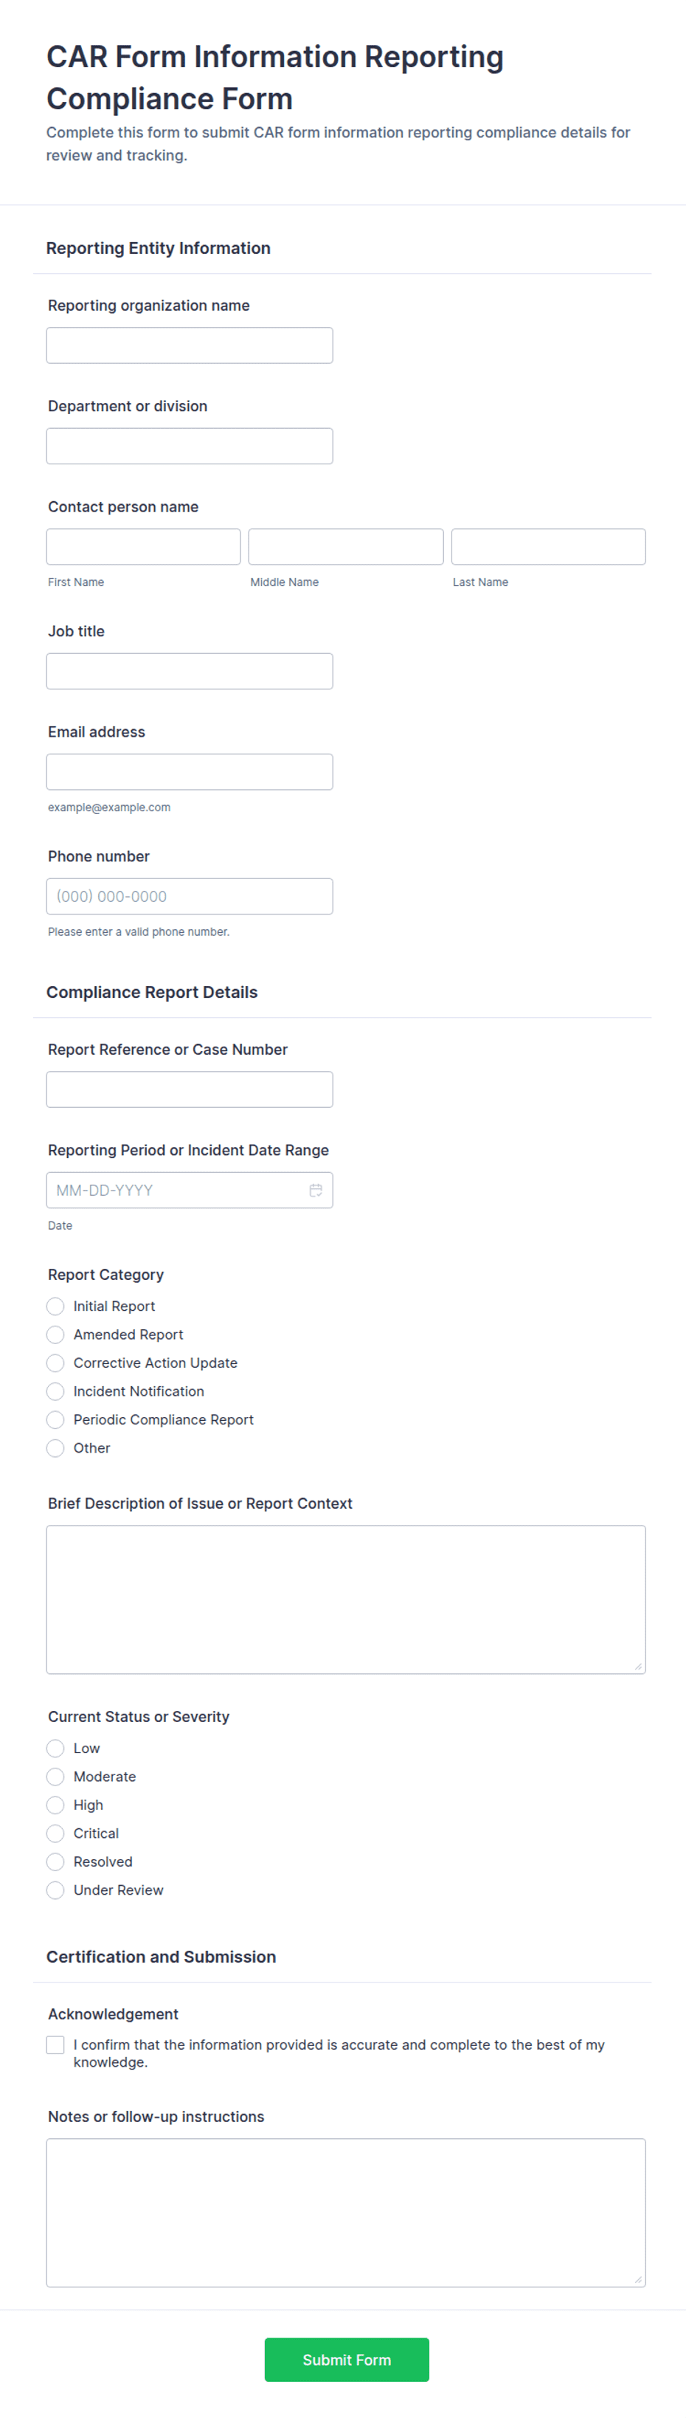Select Corrective Action Update category
686x2418 pixels.
point(55,1362)
